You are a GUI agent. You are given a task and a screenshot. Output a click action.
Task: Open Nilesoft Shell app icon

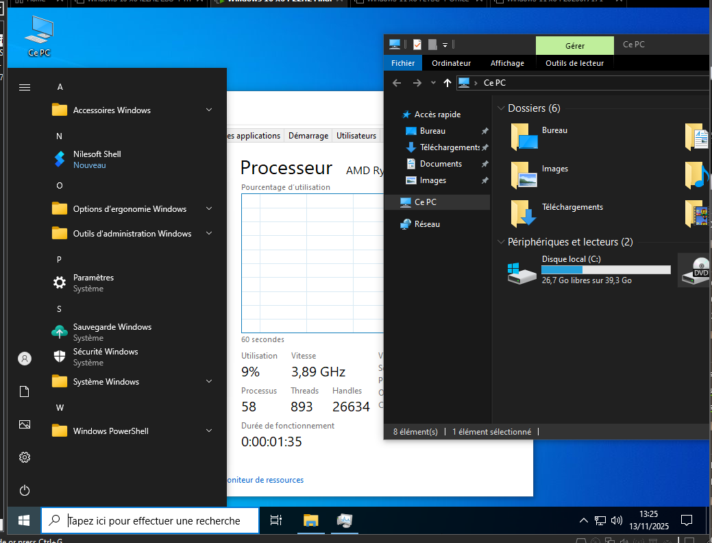tap(60, 159)
